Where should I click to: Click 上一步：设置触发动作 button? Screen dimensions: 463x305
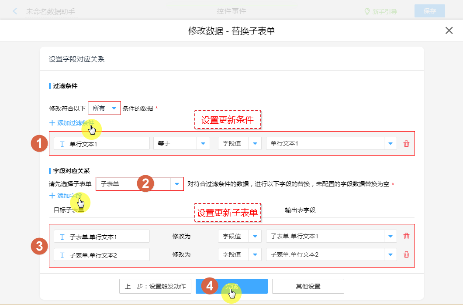click(x=155, y=286)
